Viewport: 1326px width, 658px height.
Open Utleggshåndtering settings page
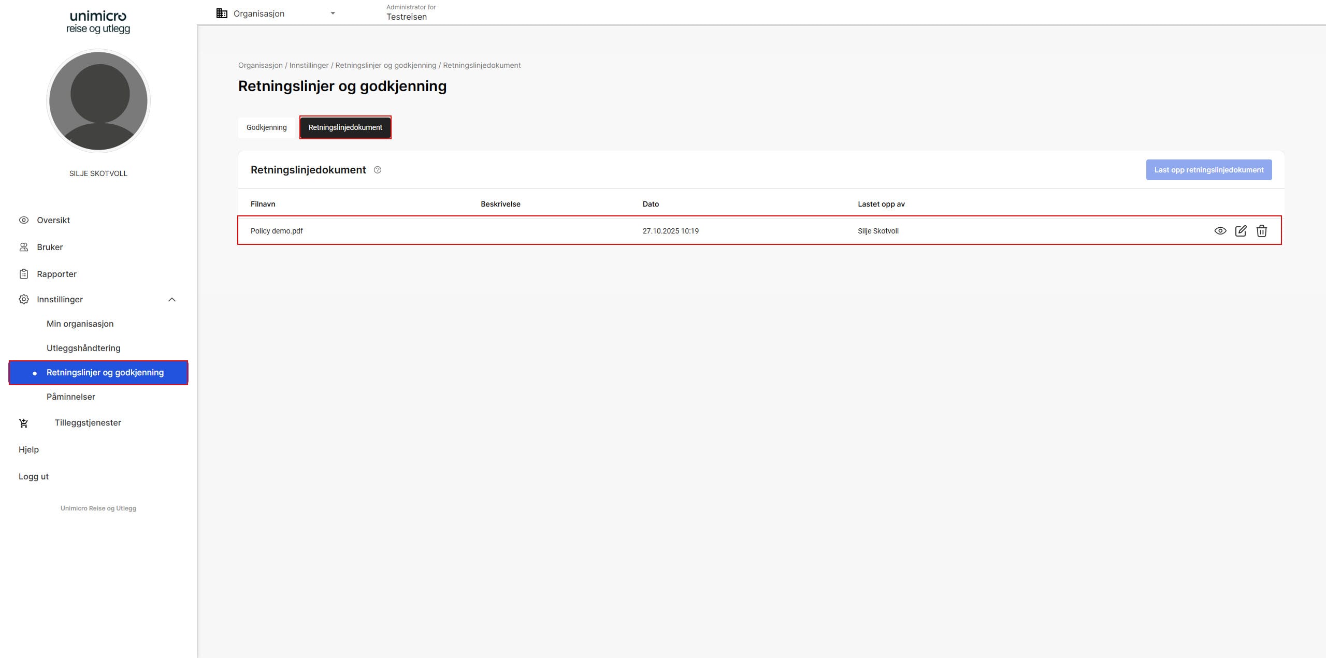[83, 348]
